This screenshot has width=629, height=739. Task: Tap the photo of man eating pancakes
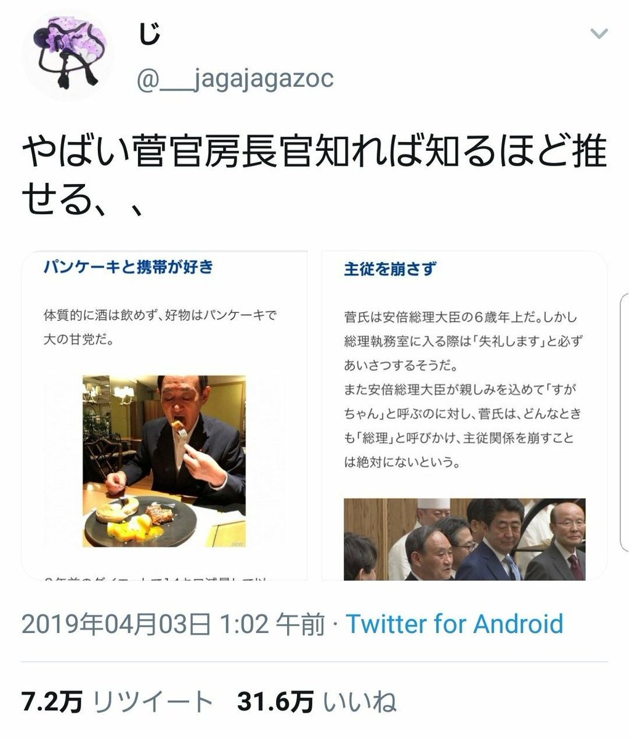tap(164, 461)
